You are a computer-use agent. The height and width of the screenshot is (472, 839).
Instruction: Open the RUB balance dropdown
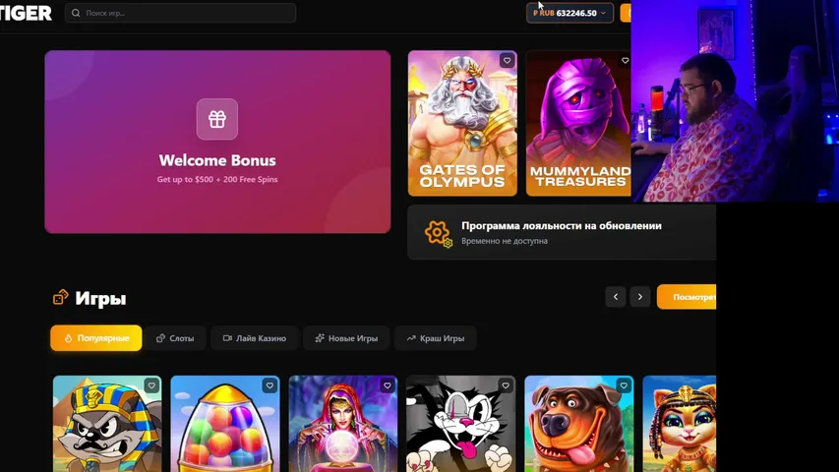[569, 13]
